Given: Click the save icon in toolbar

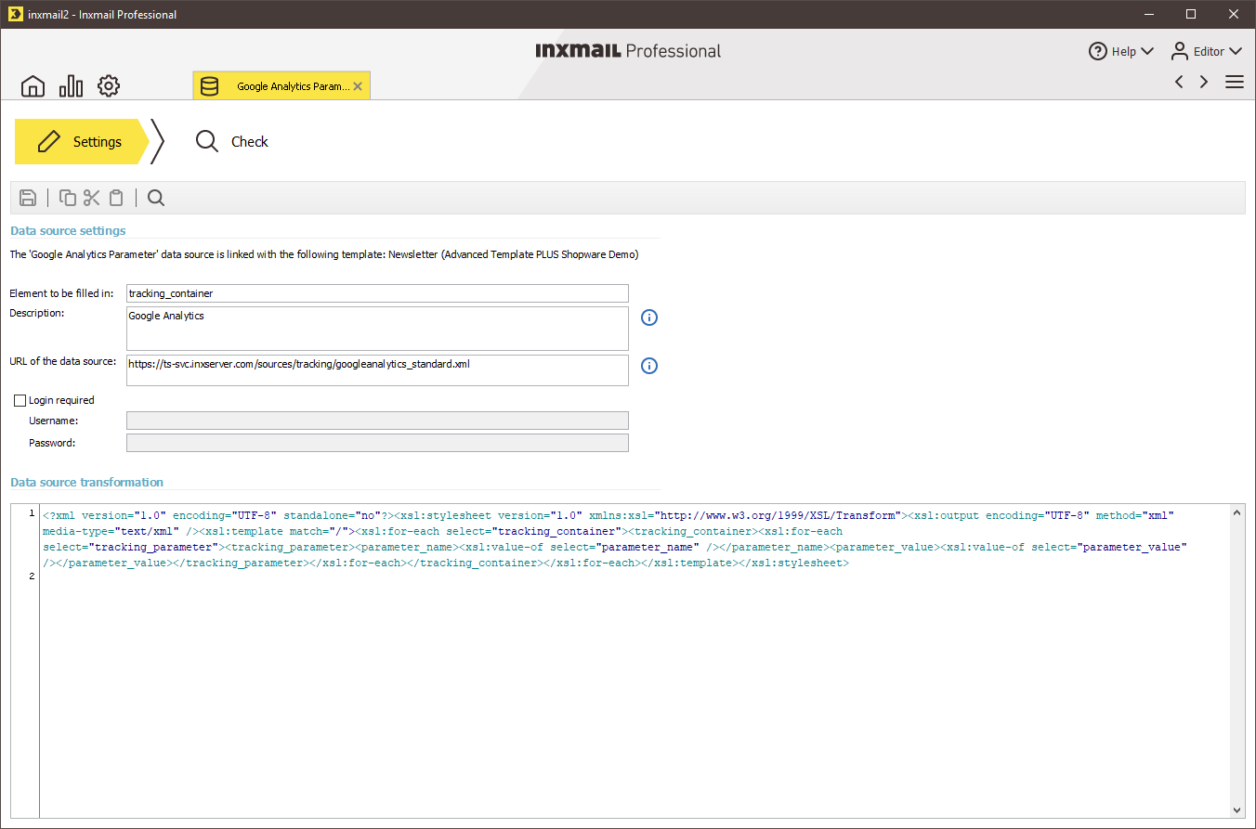Looking at the screenshot, I should (x=28, y=198).
